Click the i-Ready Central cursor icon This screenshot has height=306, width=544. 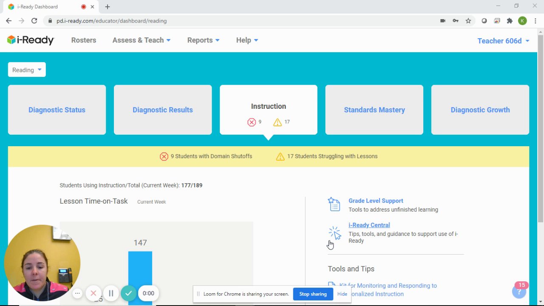point(334,233)
